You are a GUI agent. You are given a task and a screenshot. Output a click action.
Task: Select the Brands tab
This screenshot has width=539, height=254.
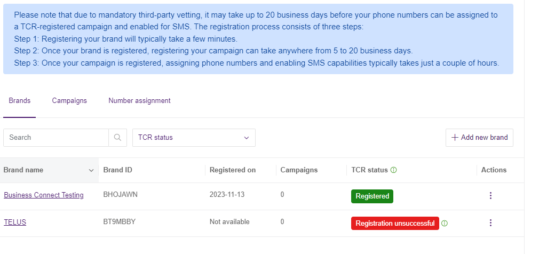point(20,100)
